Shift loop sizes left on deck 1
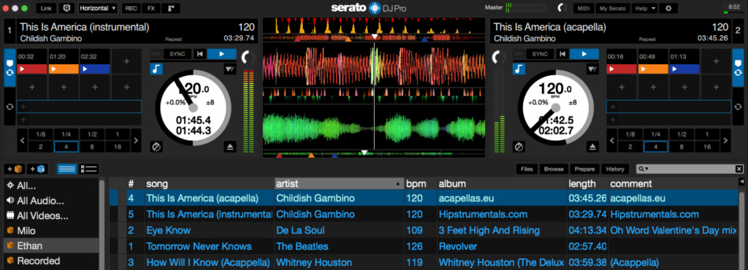 (x=22, y=141)
